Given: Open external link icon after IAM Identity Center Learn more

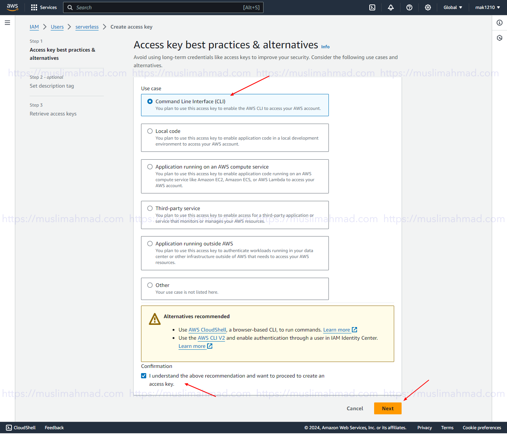Looking at the screenshot, I should 210,346.
